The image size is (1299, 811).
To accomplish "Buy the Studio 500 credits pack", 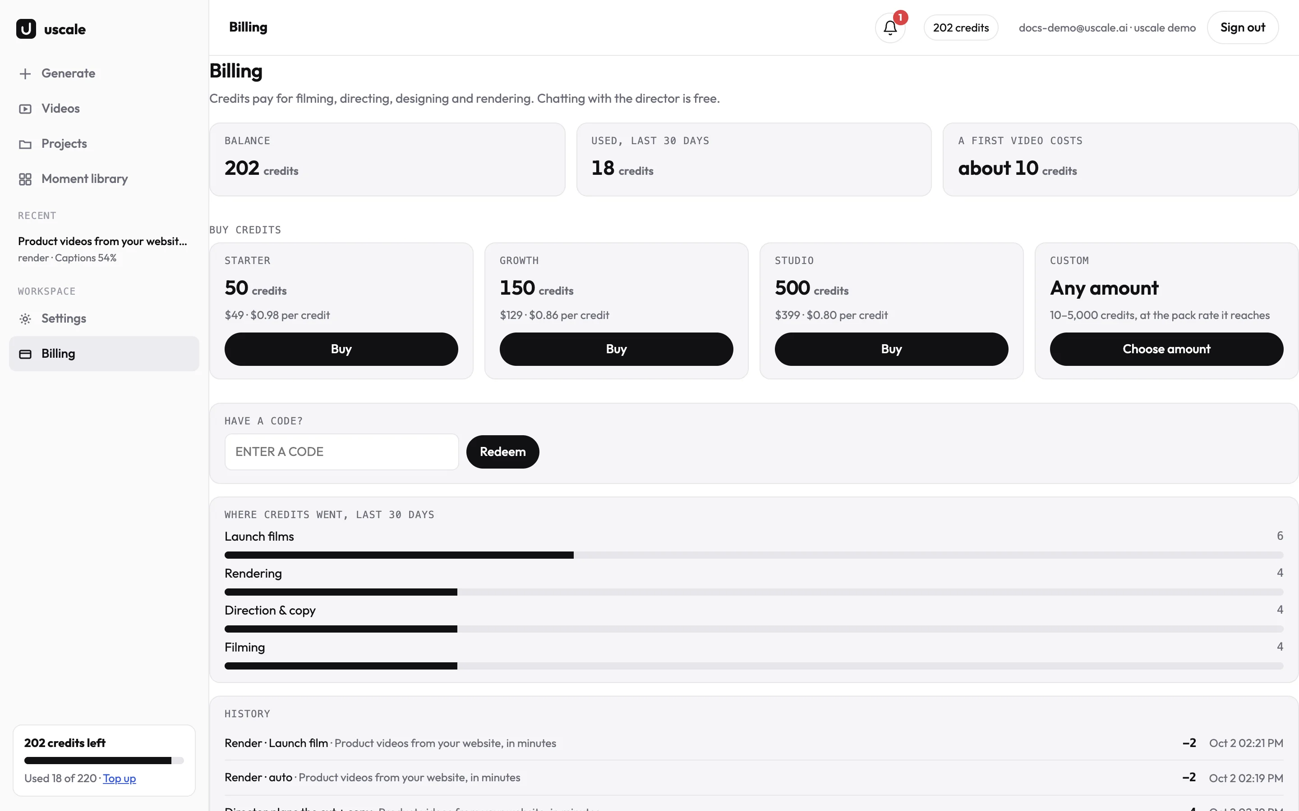I will click(891, 349).
